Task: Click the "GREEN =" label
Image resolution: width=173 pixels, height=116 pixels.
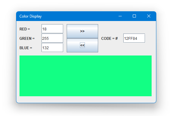Action: point(27,39)
